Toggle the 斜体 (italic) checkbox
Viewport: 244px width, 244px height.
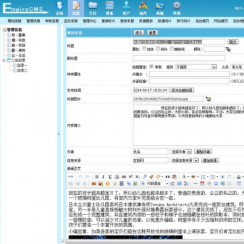158,49
